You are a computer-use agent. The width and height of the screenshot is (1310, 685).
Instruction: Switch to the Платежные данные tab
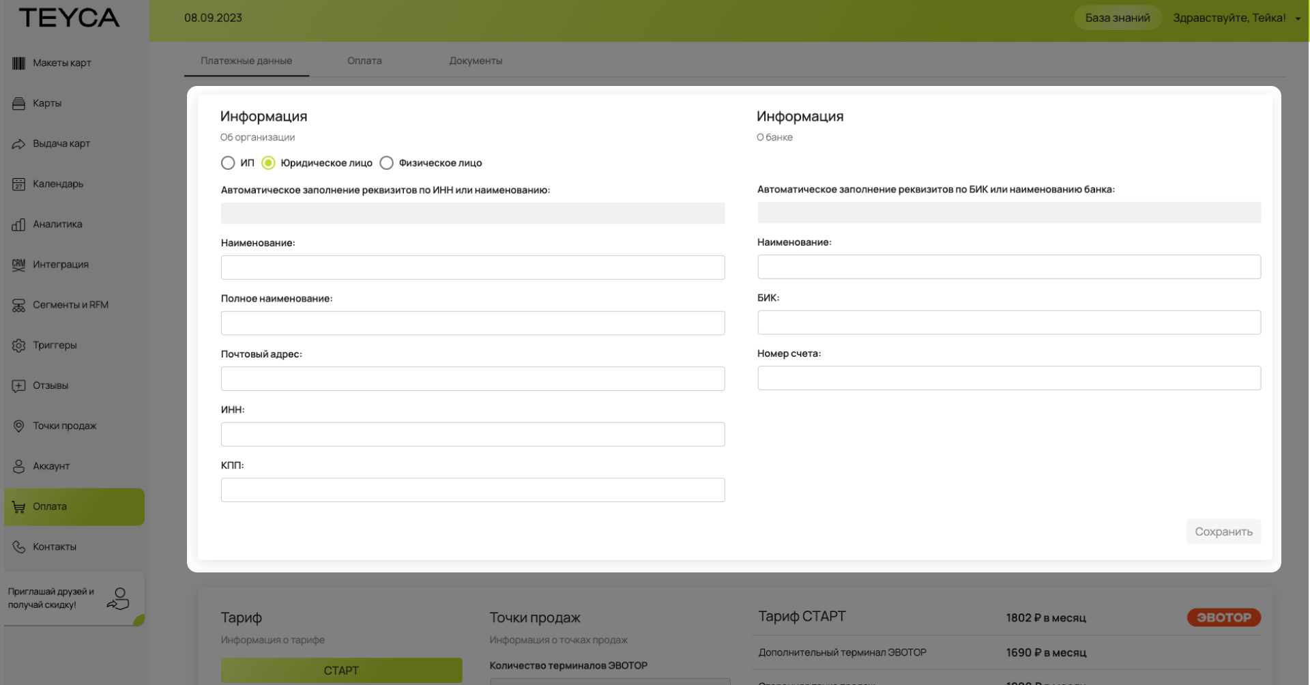(246, 61)
